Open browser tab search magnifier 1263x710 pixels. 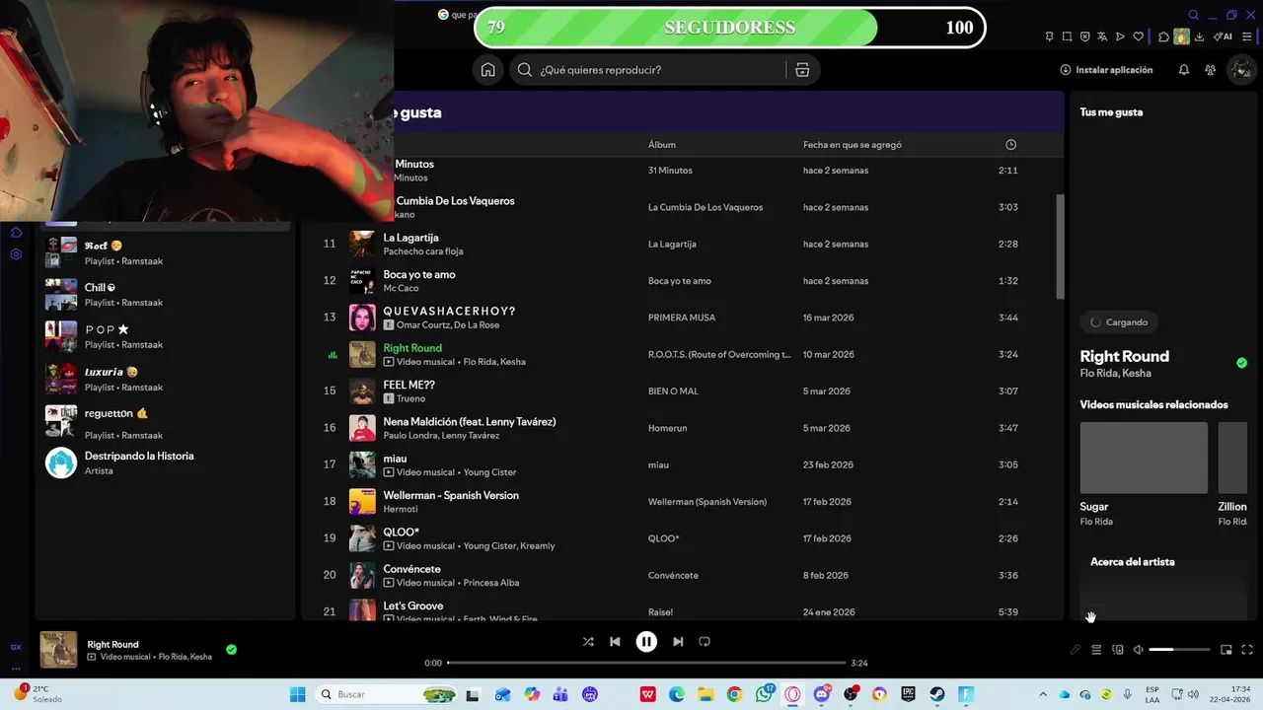1193,15
